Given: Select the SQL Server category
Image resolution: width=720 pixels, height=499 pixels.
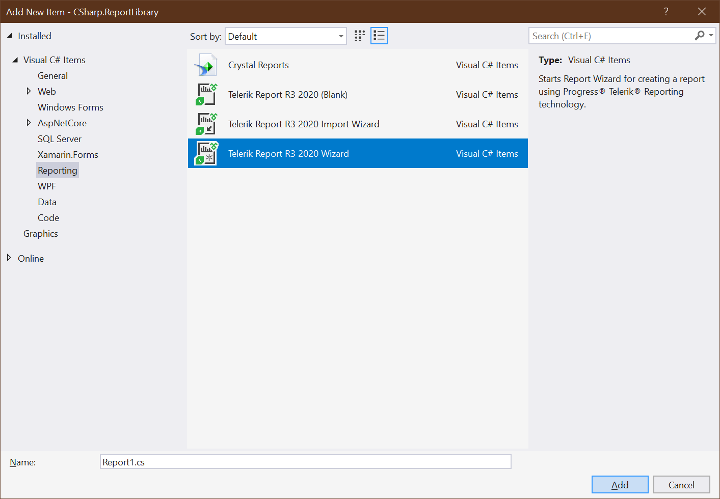Looking at the screenshot, I should click(59, 138).
